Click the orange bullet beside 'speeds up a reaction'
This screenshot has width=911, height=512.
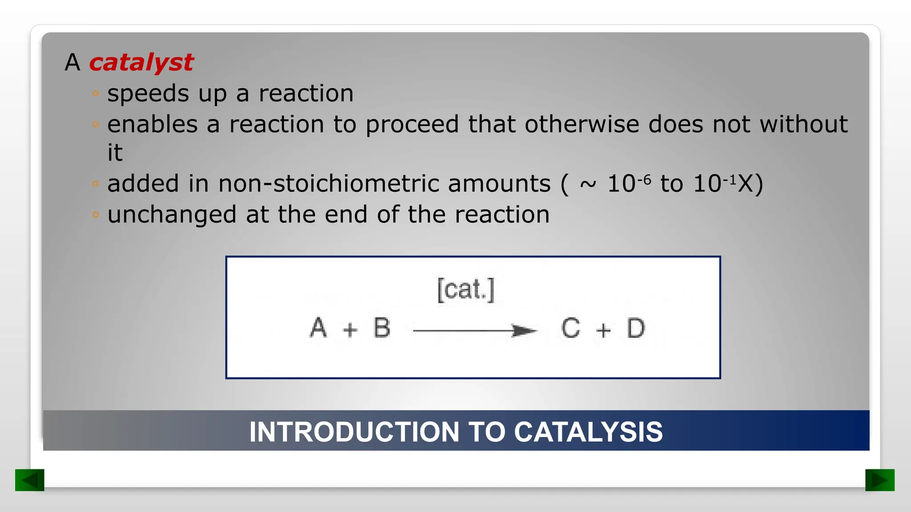pos(95,94)
